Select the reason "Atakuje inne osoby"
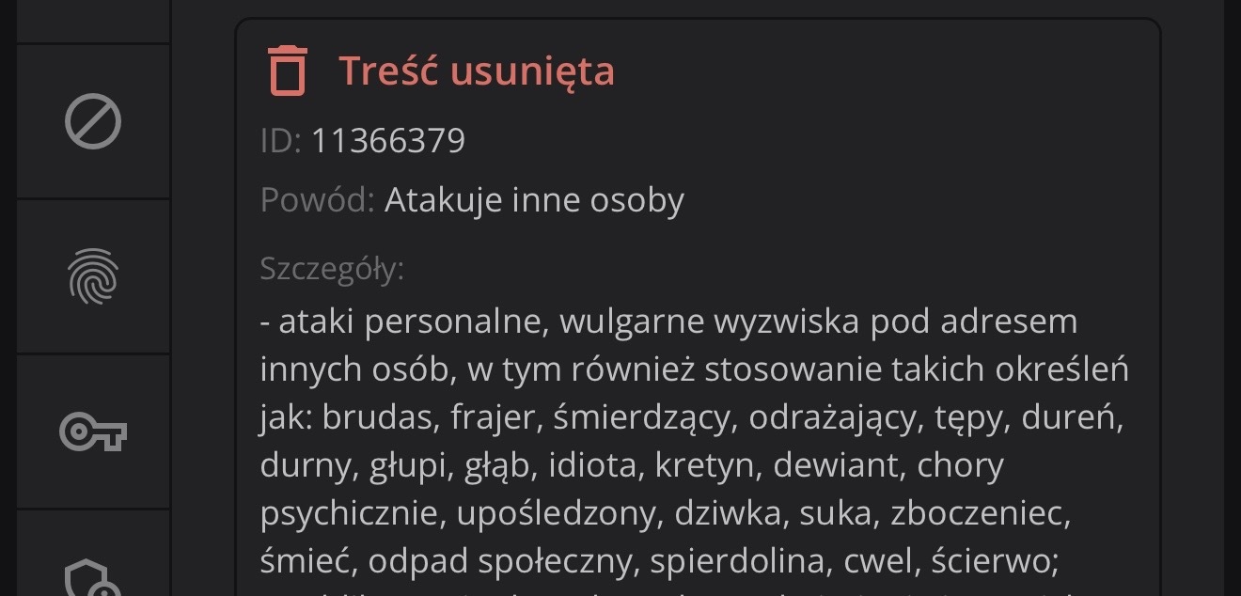Screen dimensions: 1241x596 534,199
